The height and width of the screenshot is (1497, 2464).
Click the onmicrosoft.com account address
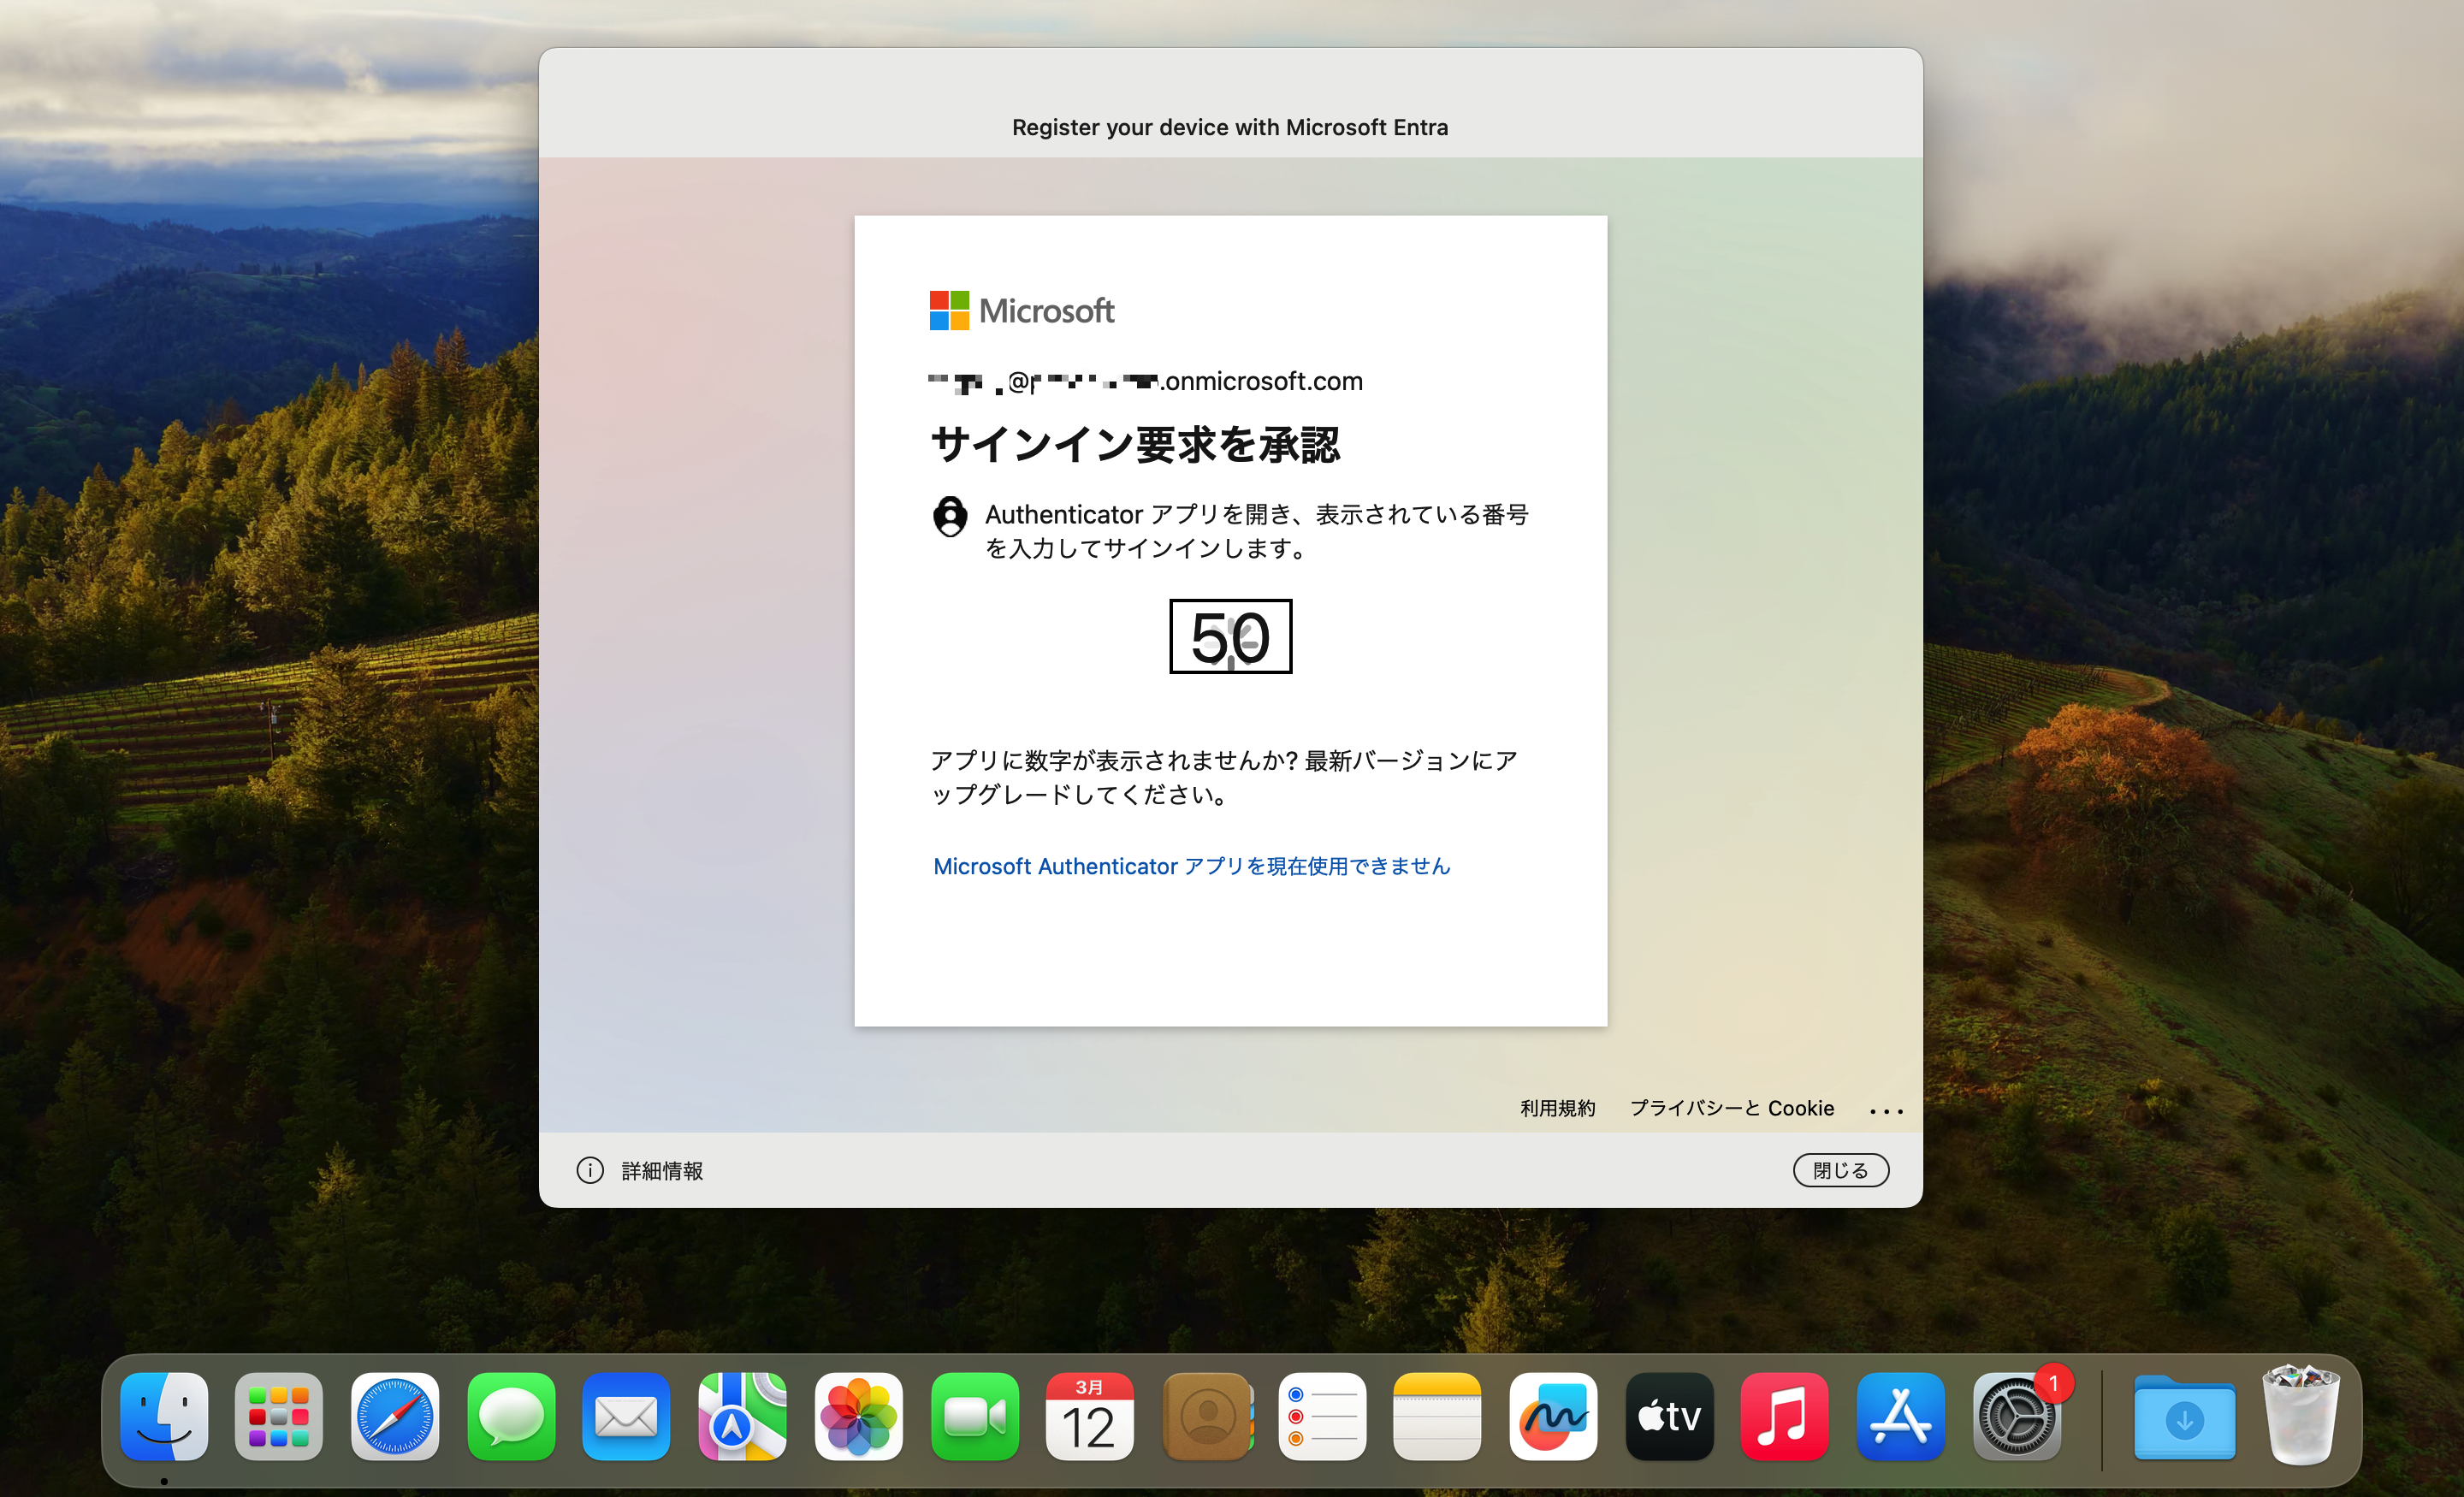pos(1146,381)
